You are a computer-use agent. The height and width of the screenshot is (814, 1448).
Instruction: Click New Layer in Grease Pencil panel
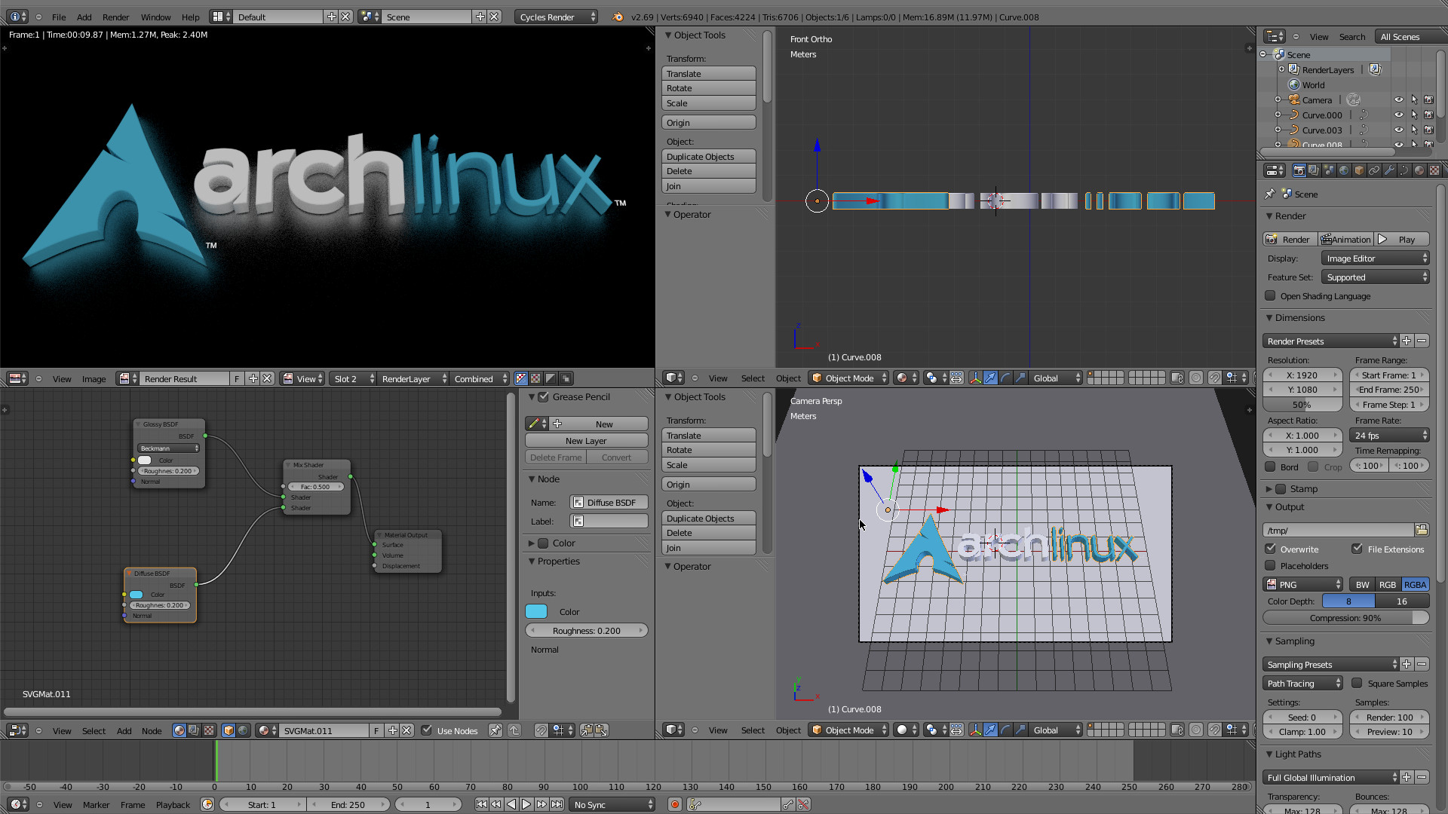586,441
